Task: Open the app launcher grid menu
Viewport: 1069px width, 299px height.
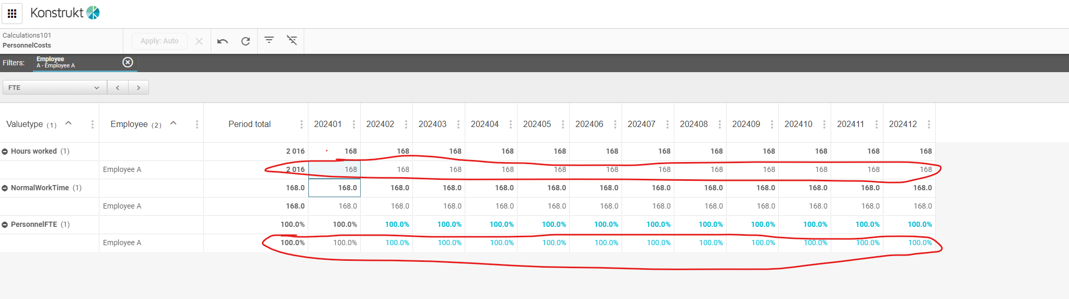Action: pos(12,14)
